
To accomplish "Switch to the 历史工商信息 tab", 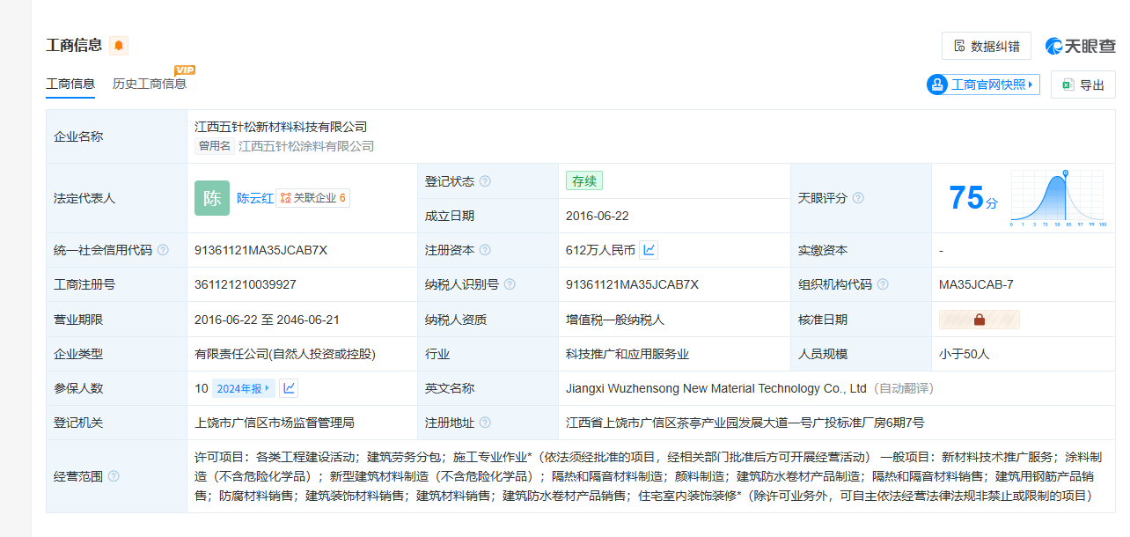I will [x=149, y=84].
